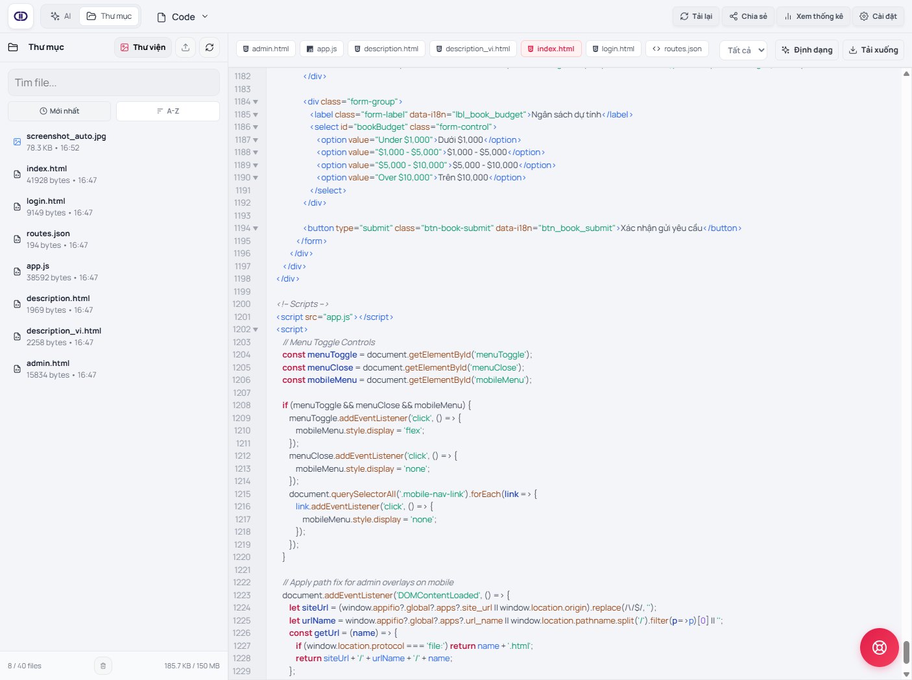Click the file icon beside routes.json in list

pos(17,239)
